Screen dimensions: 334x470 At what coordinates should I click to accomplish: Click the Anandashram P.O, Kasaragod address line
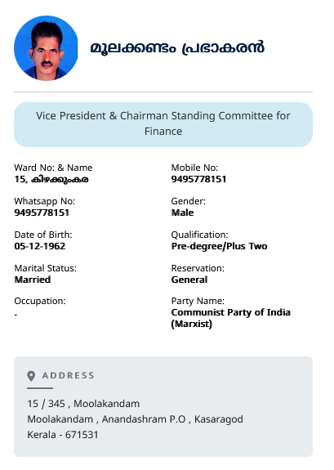[135, 419]
